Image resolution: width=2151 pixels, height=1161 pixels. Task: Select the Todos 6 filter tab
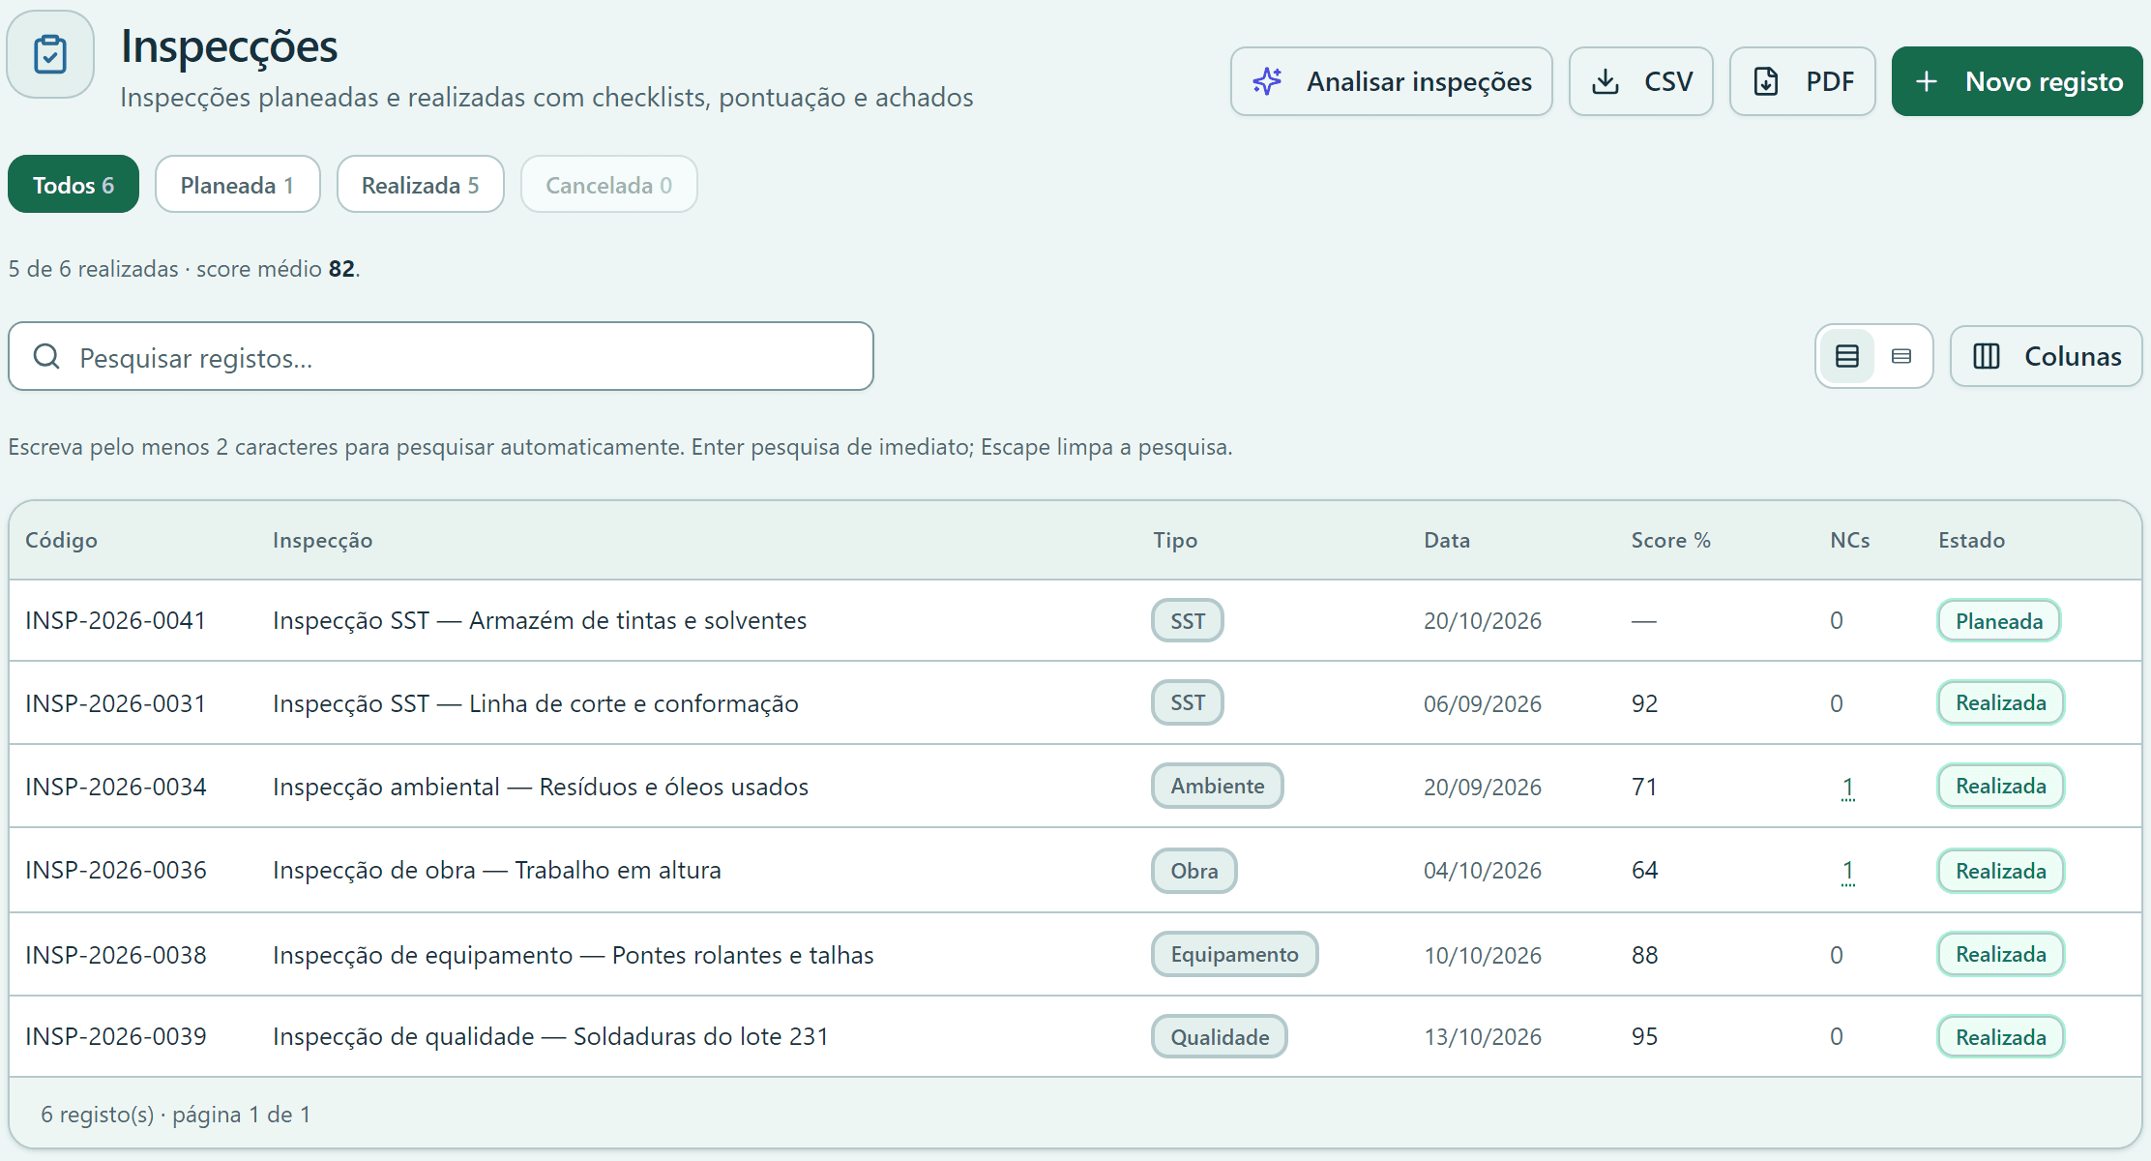pyautogui.click(x=74, y=184)
